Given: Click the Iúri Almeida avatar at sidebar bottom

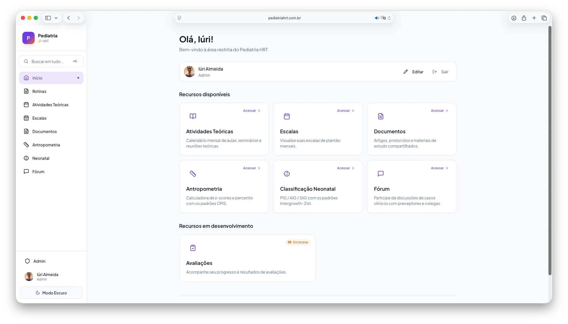Looking at the screenshot, I should [29, 276].
